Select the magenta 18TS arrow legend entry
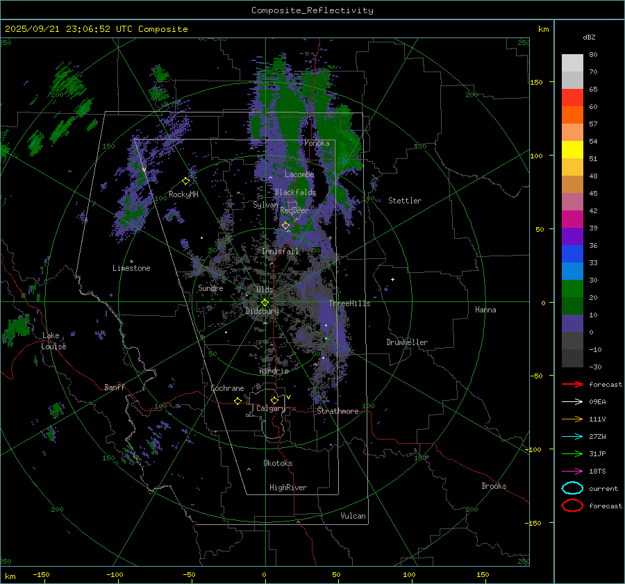Viewport: 625px width, 584px height. 572,471
